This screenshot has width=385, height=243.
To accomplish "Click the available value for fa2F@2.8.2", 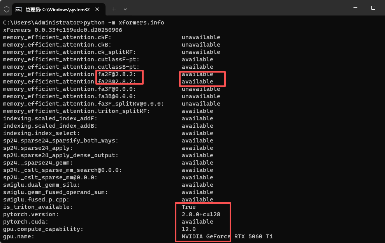I will (197, 74).
